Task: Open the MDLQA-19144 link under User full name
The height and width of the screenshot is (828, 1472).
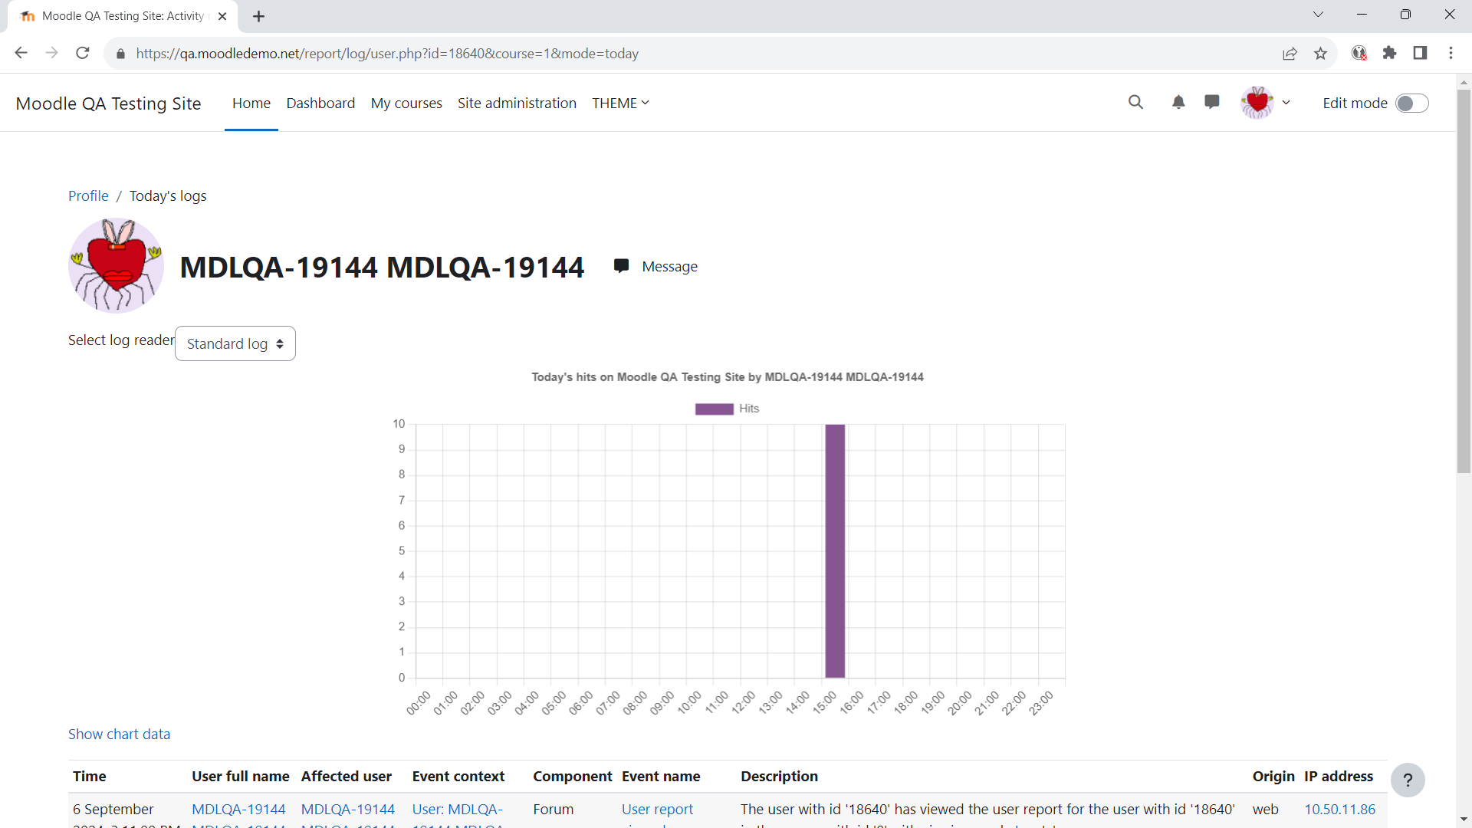Action: pos(238,809)
